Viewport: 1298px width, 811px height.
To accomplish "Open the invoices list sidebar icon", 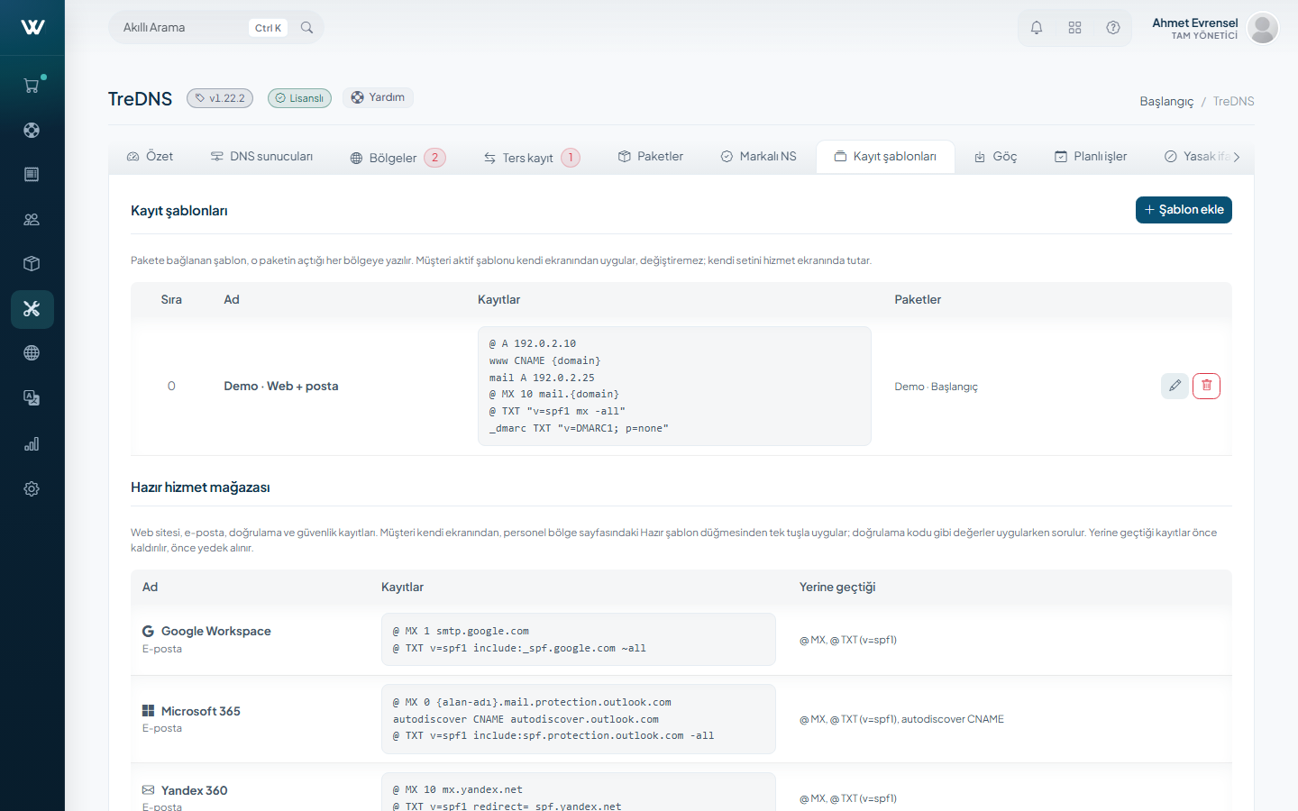I will [32, 174].
